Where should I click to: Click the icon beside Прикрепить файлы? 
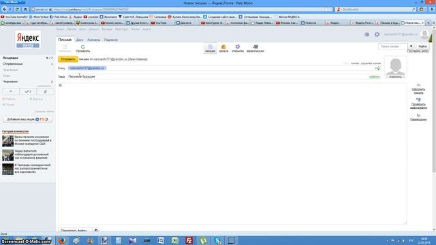pos(96,230)
